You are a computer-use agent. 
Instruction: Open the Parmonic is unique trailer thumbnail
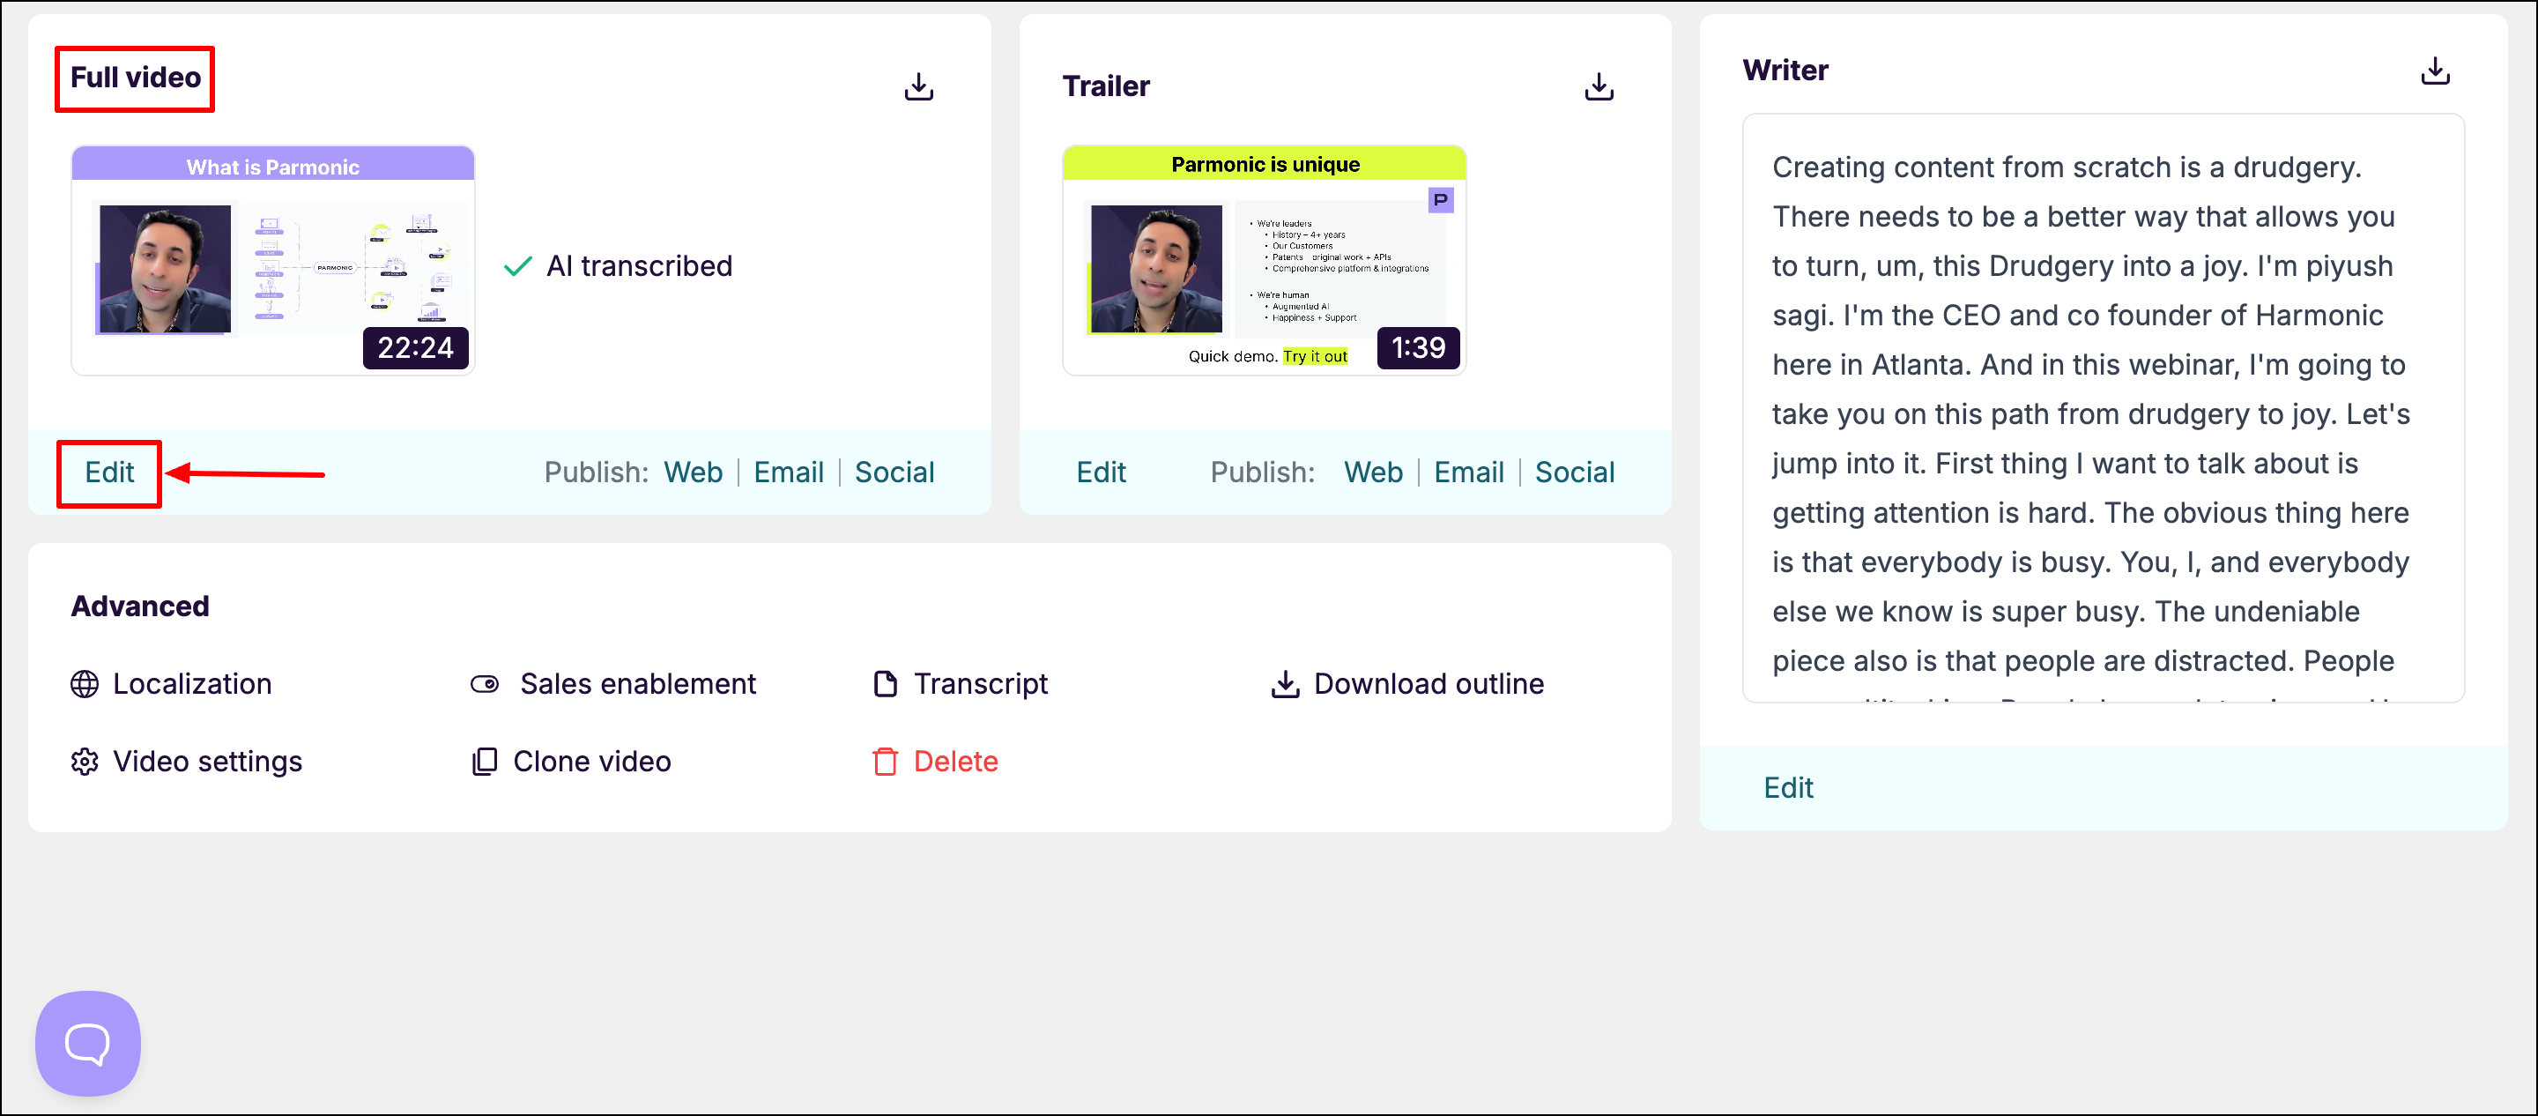point(1263,261)
